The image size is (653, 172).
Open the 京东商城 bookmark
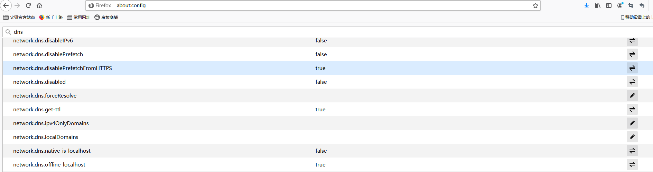106,17
